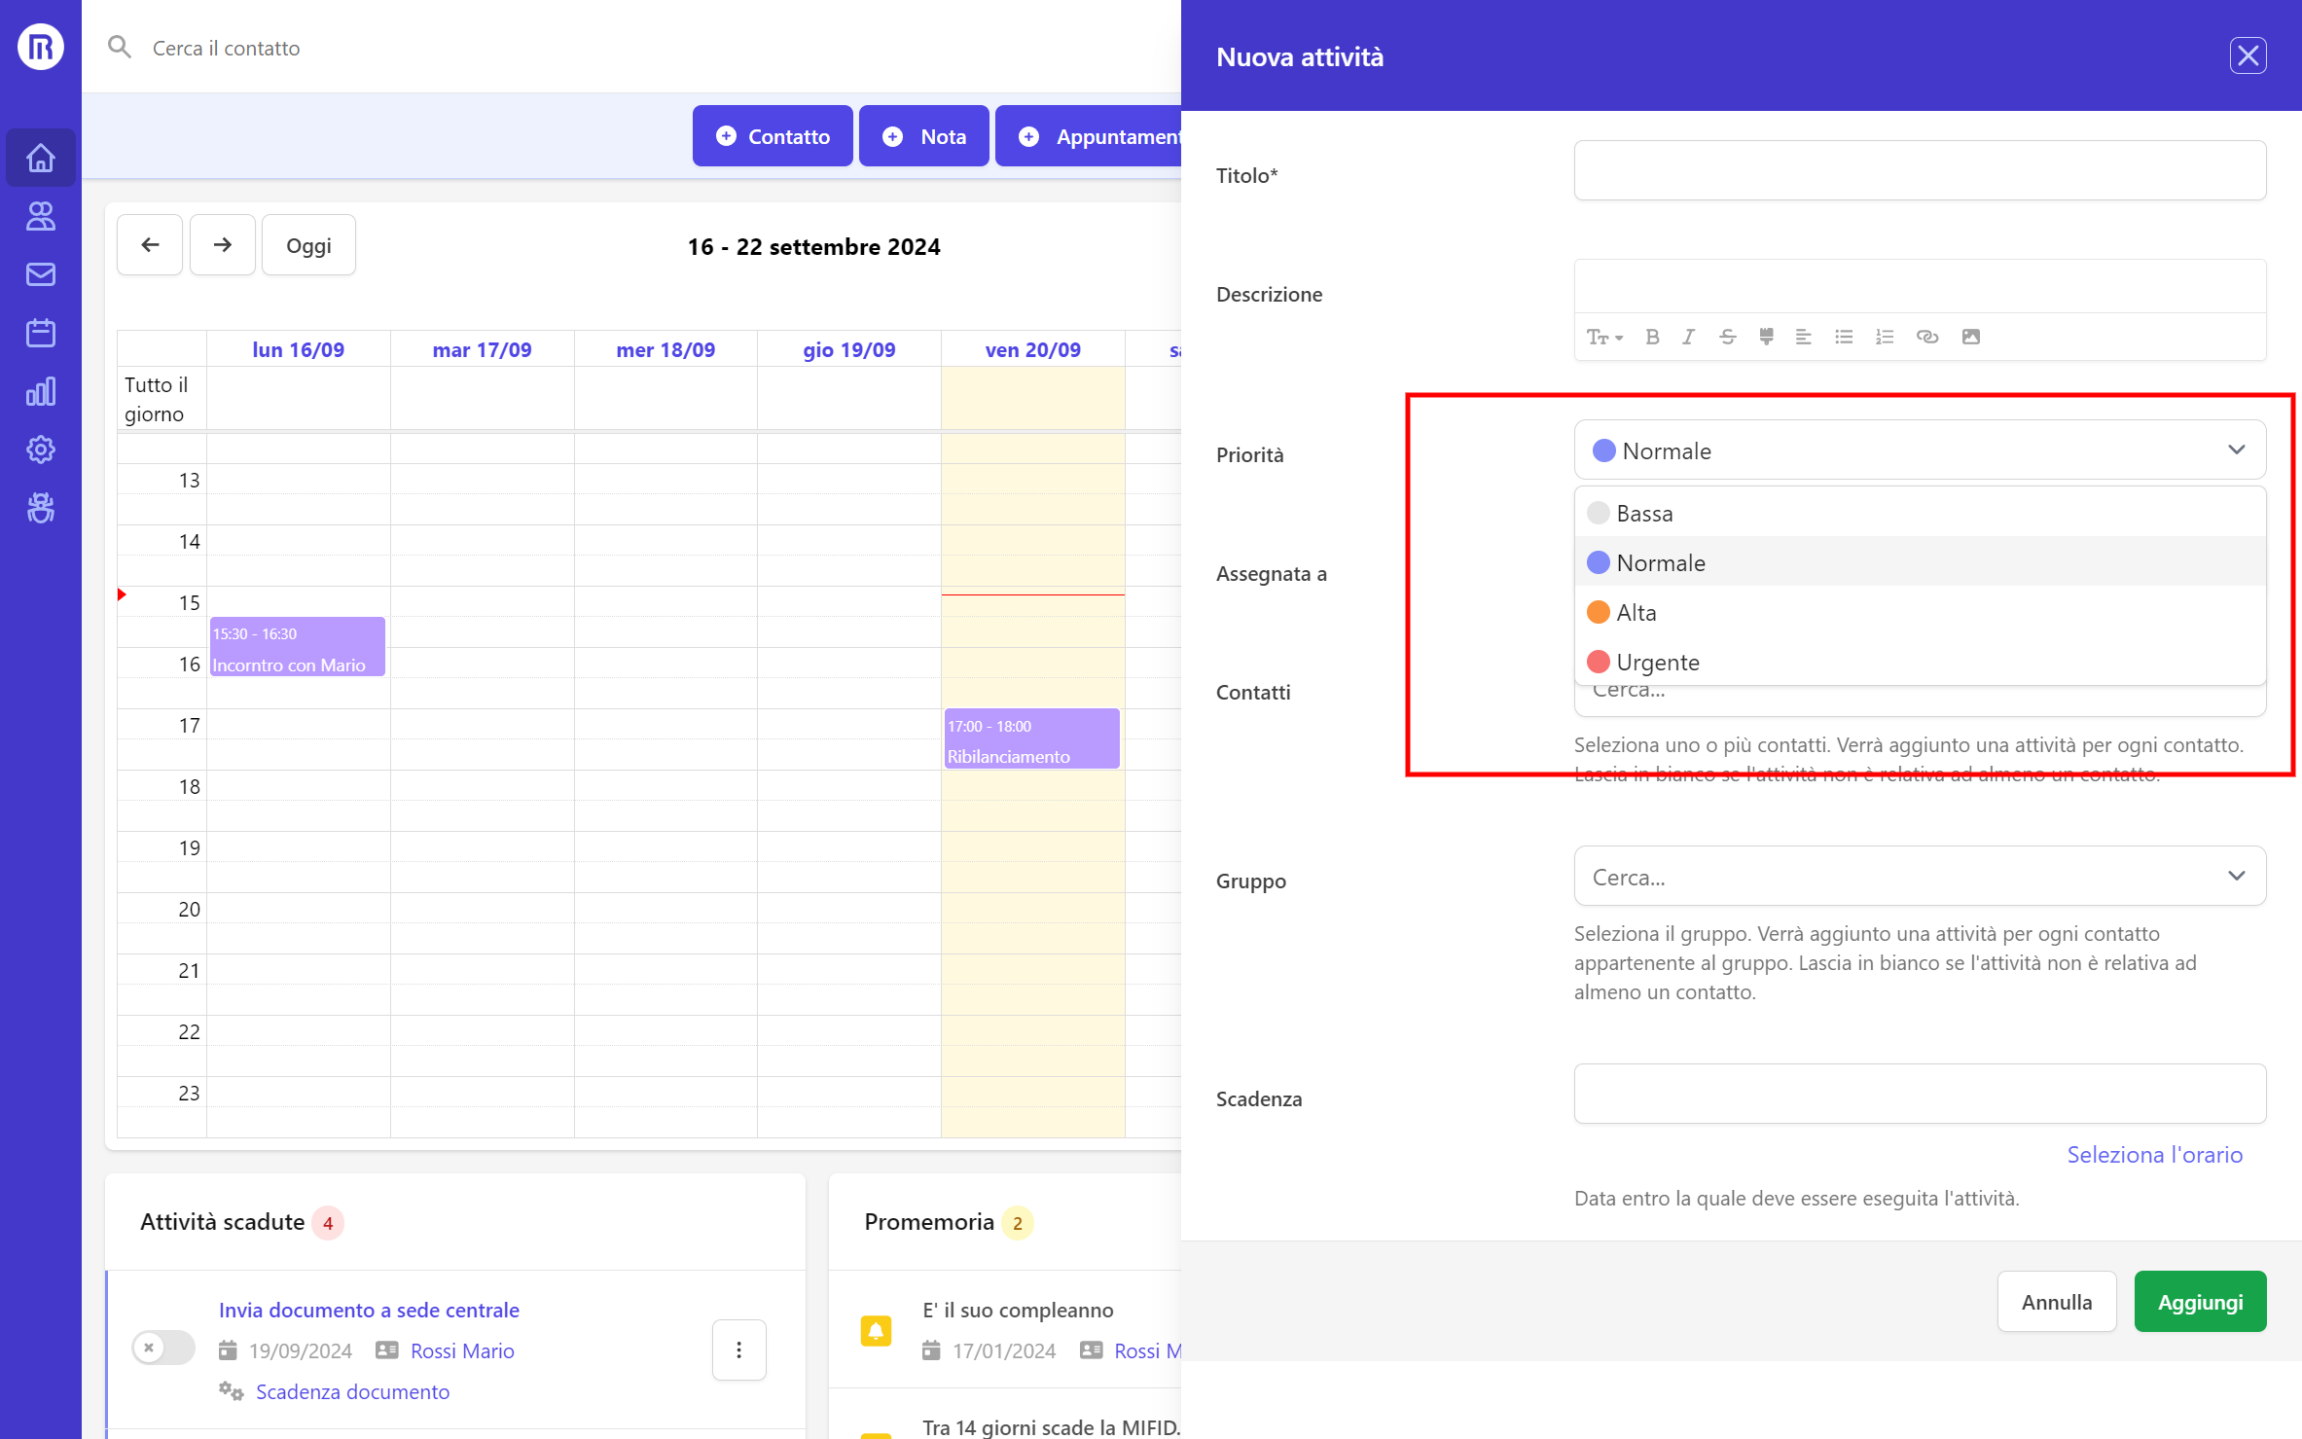
Task: Toggle completion switch for Invia documento task
Action: [163, 1349]
